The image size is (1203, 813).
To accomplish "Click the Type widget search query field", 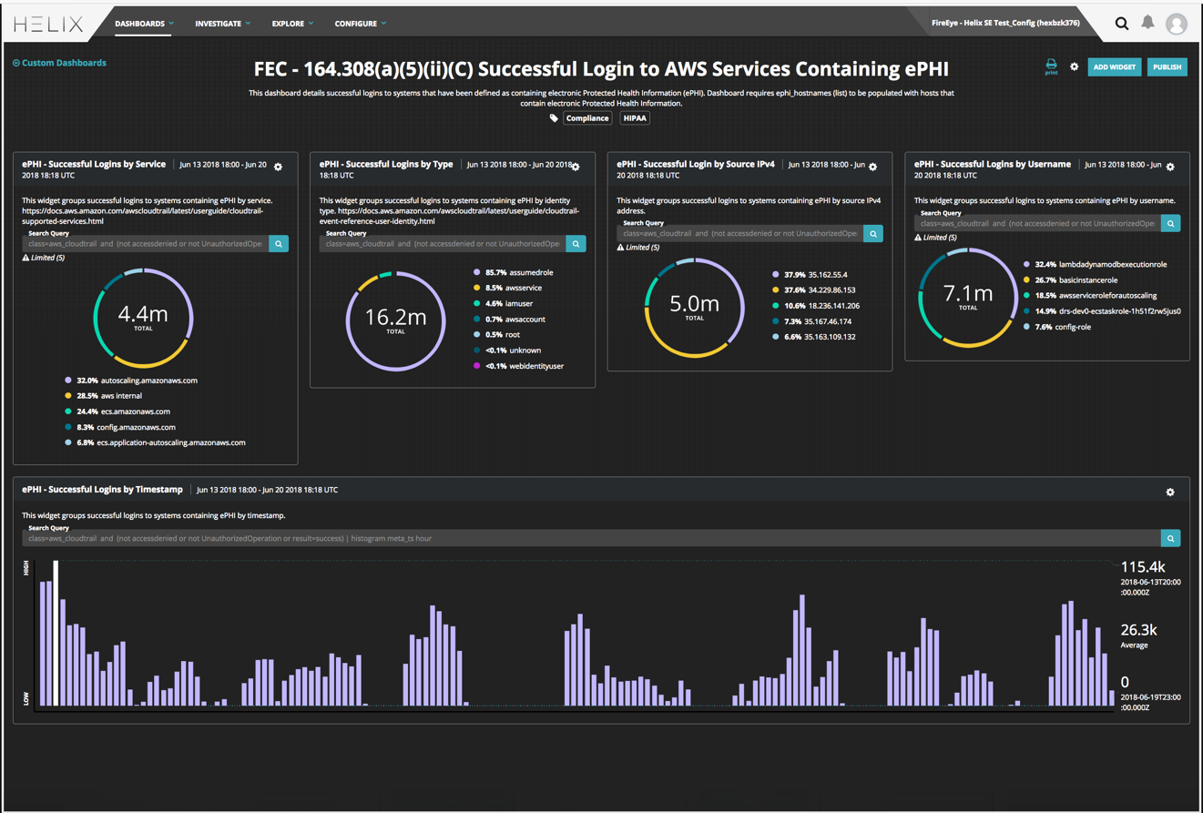I will 443,244.
